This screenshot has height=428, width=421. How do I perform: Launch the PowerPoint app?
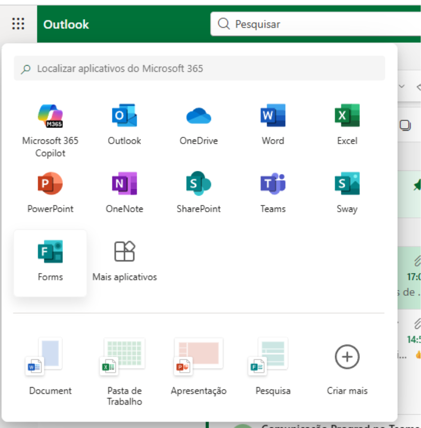click(x=50, y=192)
